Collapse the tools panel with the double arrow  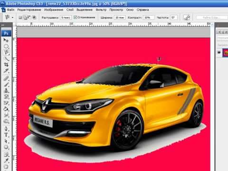[2, 25]
